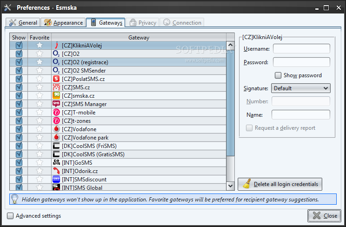Screen dimensions: 346x227
Task: Click the SMSdiscount blue icon
Action: (56, 179)
